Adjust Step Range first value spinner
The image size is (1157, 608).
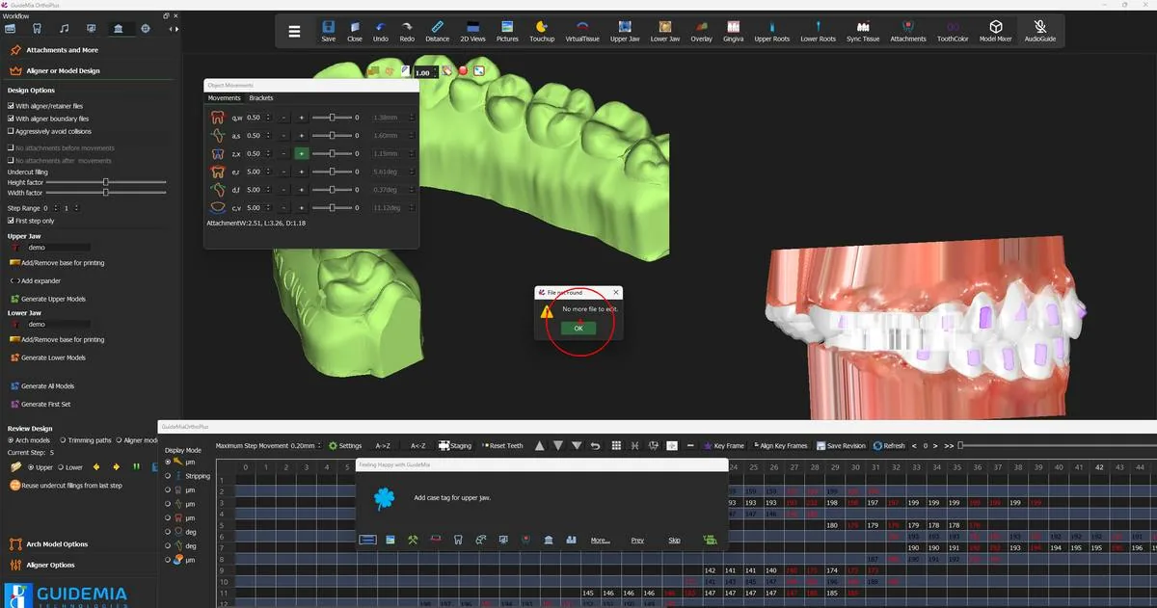pyautogui.click(x=54, y=208)
